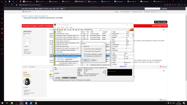The image size is (187, 105).
Task: Click the gray server properties icon in SA-MP toolbar
Action: click(65, 30)
